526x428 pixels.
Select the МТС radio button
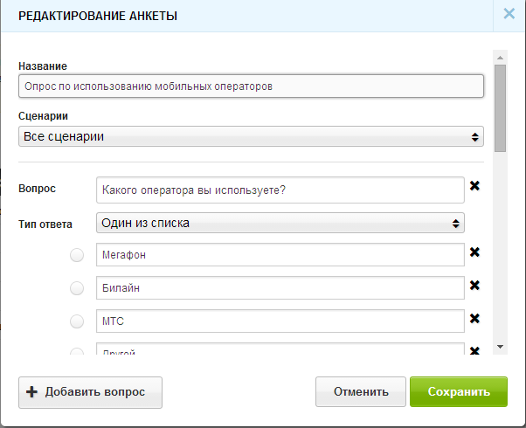(77, 321)
